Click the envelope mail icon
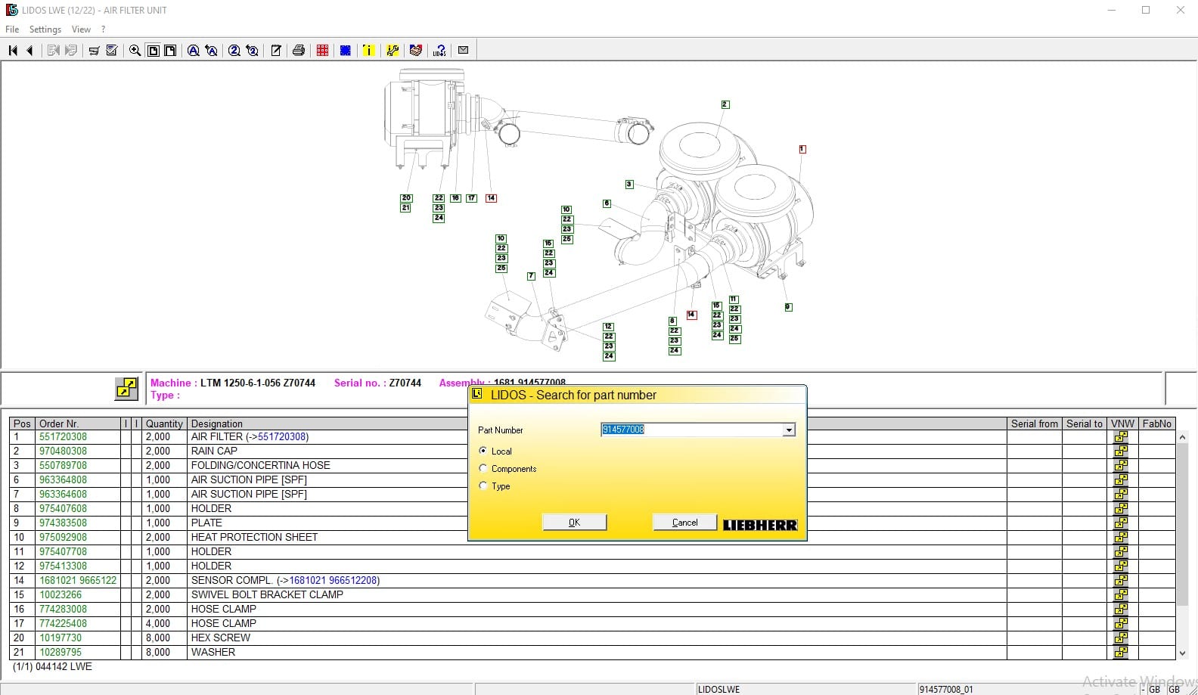The width and height of the screenshot is (1198, 695). click(464, 50)
